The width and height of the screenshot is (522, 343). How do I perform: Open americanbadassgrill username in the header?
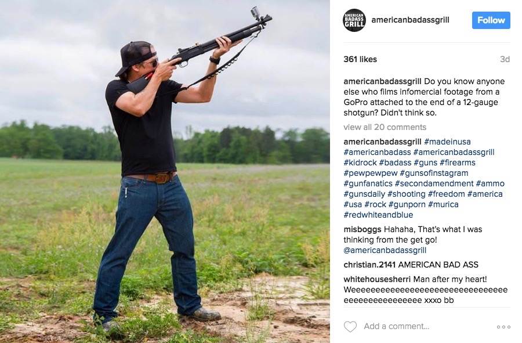click(410, 20)
